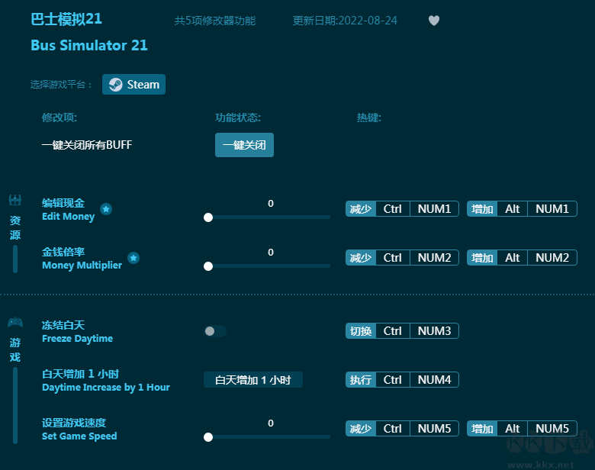Click the Freeze Daytime label
Image resolution: width=595 pixels, height=470 pixels.
pos(77,339)
